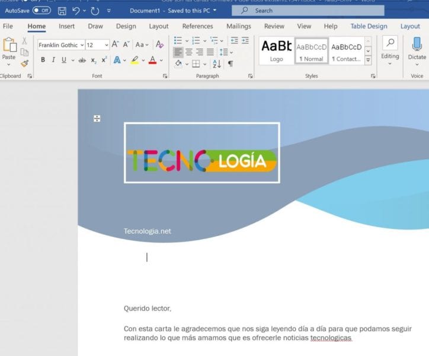The image size is (429, 356).
Task: Click the Paste icon
Action: pos(9,45)
